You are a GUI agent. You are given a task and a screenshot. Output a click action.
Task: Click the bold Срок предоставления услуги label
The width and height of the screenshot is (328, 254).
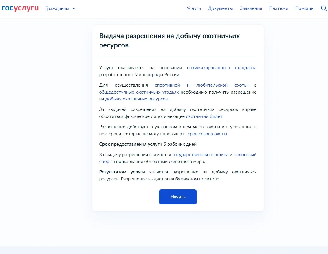[131, 144]
